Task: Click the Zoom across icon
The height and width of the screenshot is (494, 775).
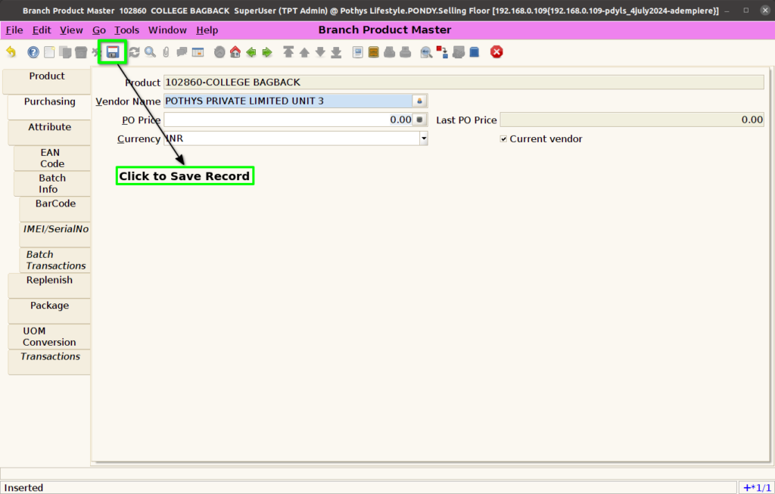Action: click(x=426, y=52)
